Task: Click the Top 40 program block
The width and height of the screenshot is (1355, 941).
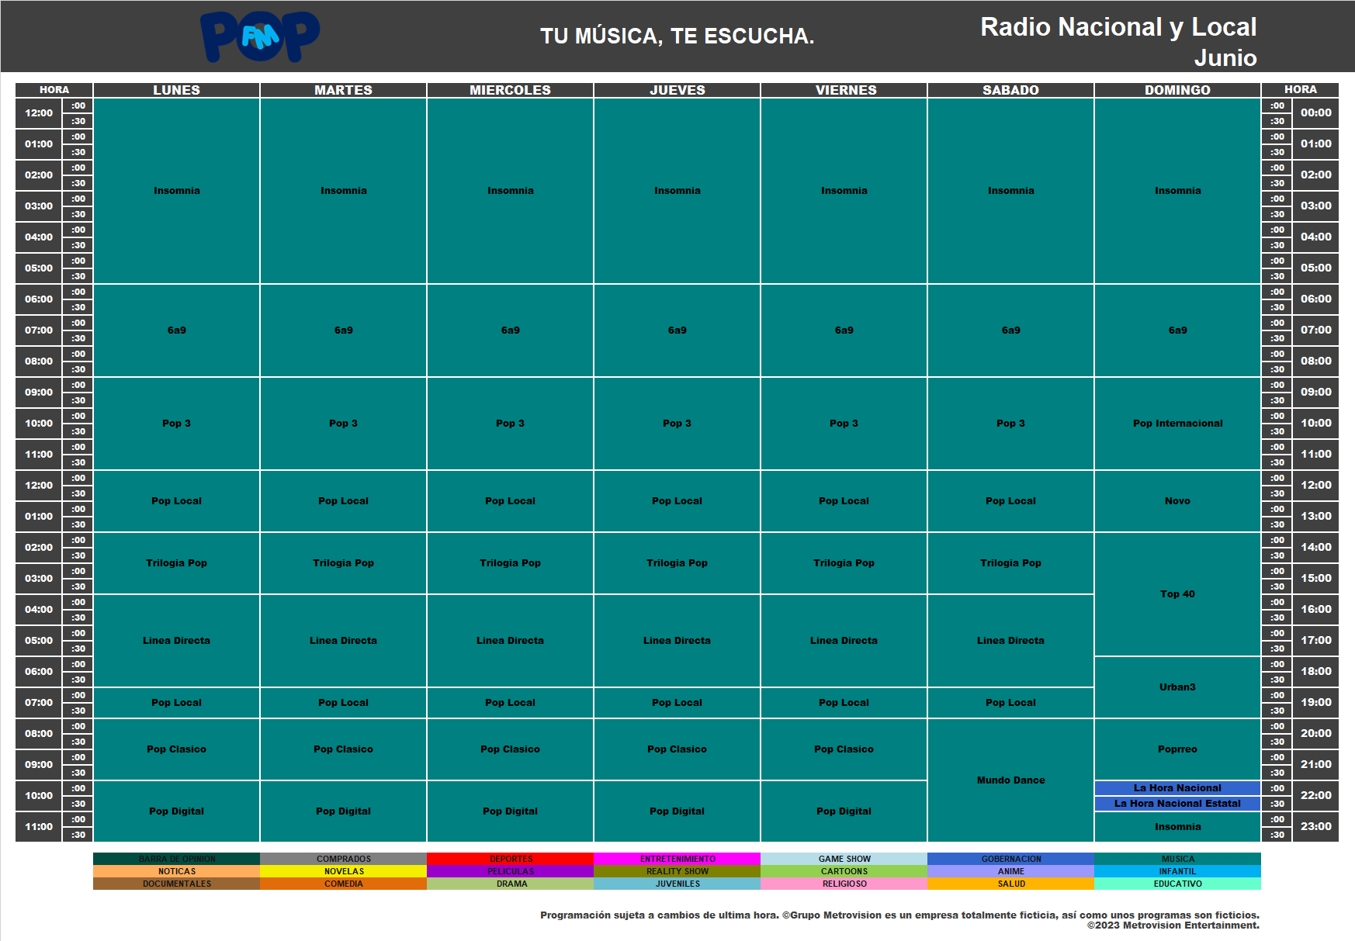Action: [x=1177, y=594]
